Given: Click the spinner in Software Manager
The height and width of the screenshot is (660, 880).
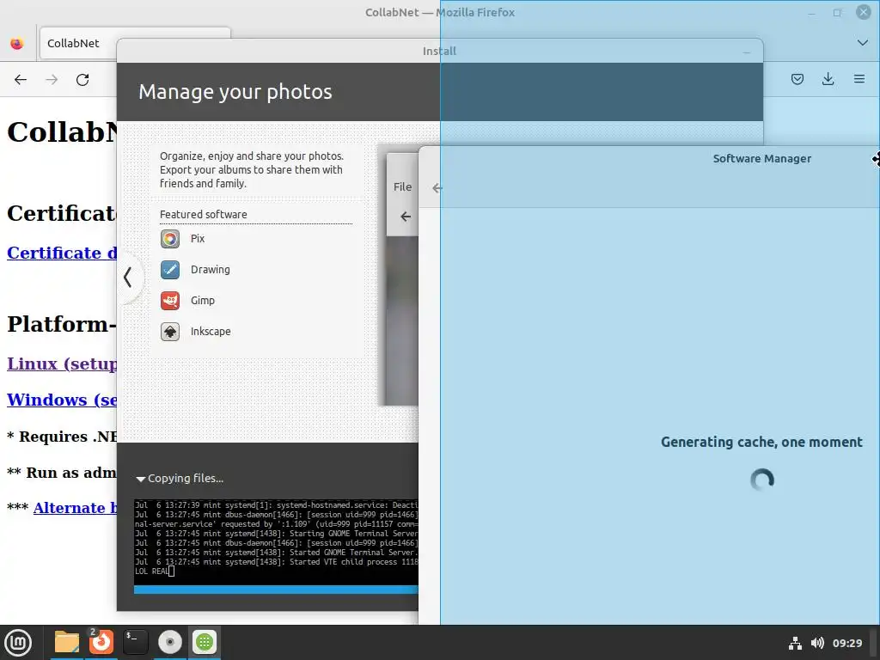Looking at the screenshot, I should click(x=762, y=480).
